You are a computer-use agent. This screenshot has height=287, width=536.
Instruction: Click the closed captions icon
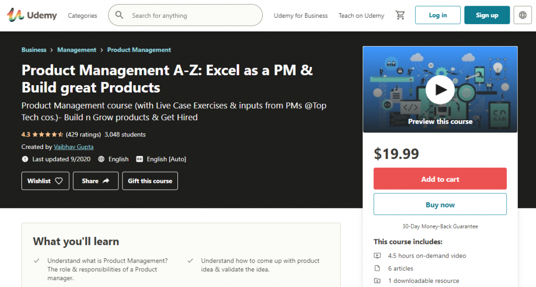140,159
